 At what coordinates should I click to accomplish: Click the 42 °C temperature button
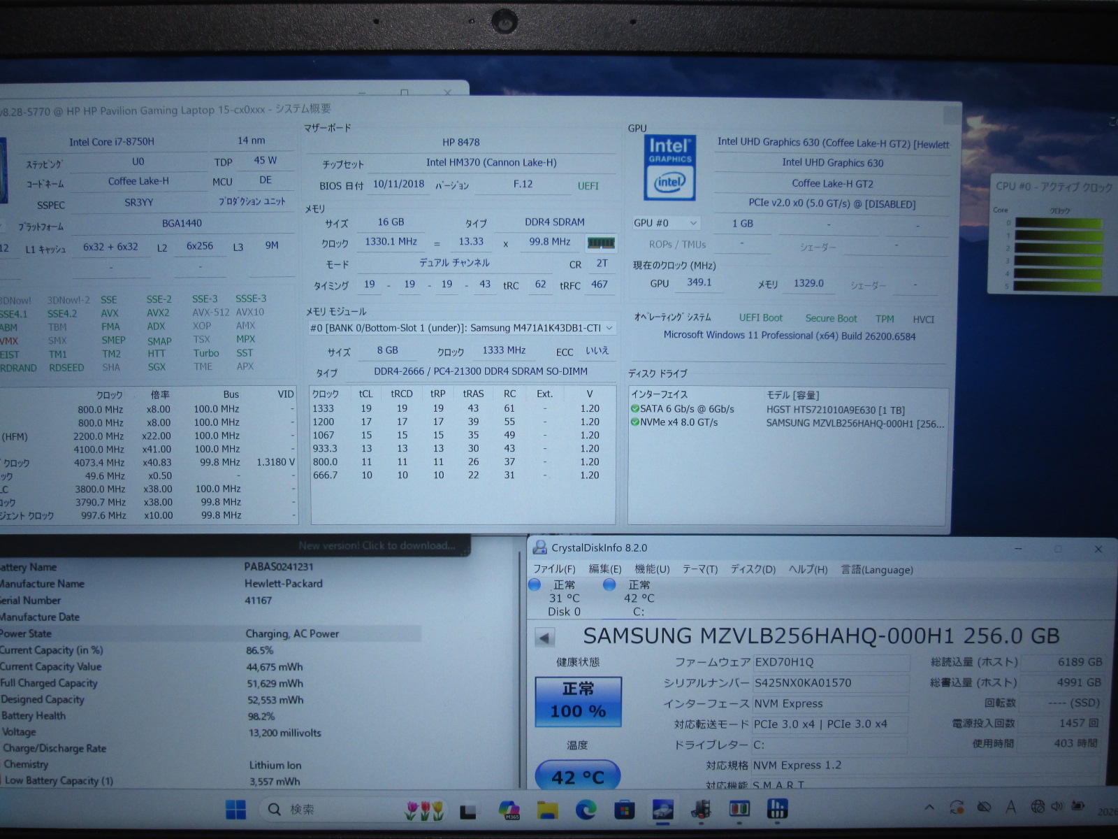click(x=577, y=776)
